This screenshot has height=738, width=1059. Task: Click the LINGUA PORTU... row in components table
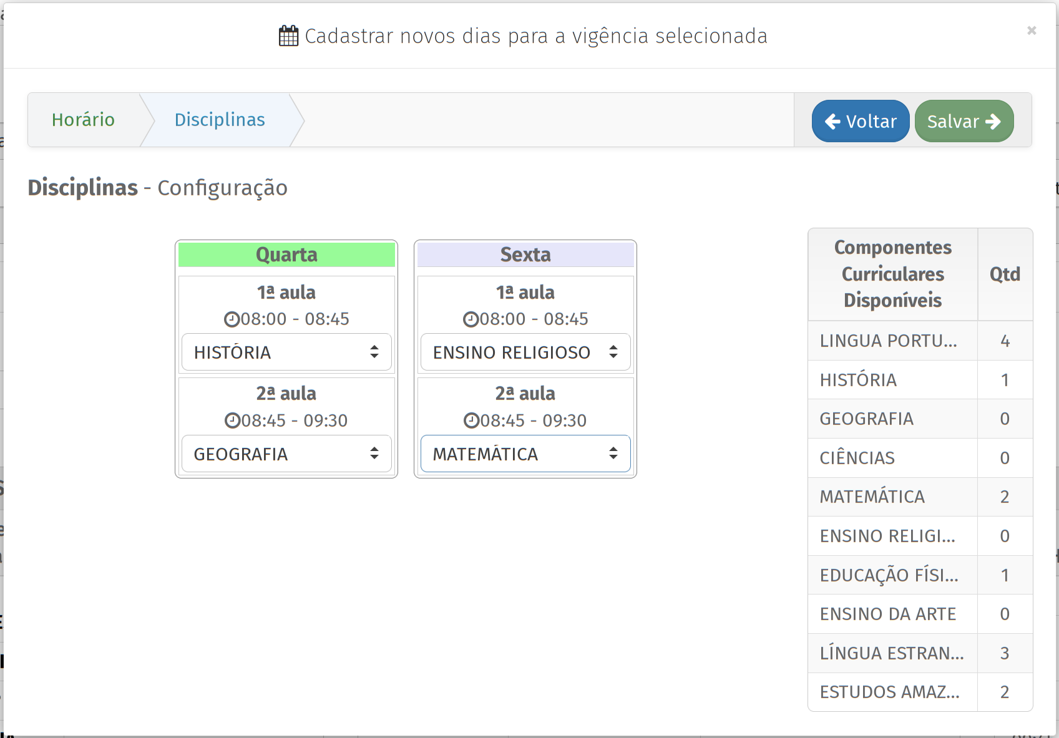tap(888, 341)
